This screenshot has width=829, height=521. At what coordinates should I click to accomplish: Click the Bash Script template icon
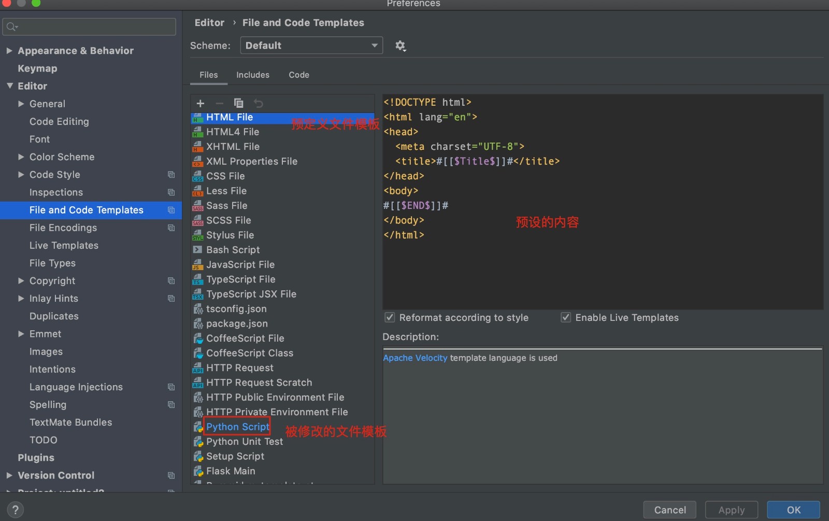pos(197,249)
